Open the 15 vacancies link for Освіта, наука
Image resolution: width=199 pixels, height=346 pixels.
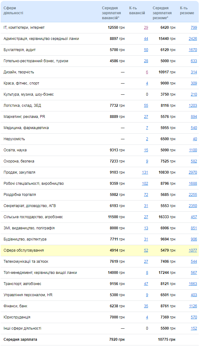coord(146,150)
